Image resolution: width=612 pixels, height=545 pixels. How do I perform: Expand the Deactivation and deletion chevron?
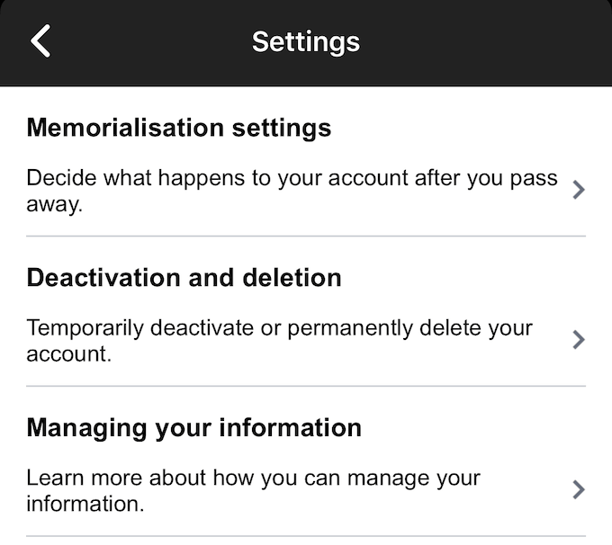[x=579, y=340]
